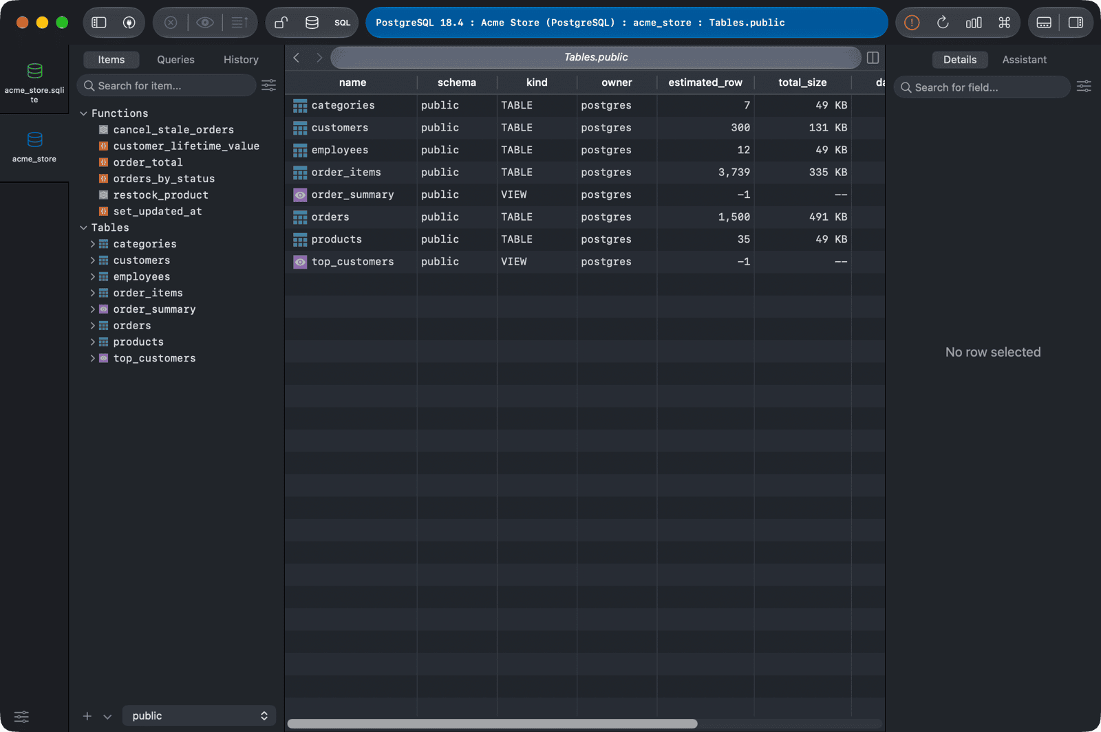Click the connection plug icon in toolbar
1101x732 pixels.
(129, 23)
